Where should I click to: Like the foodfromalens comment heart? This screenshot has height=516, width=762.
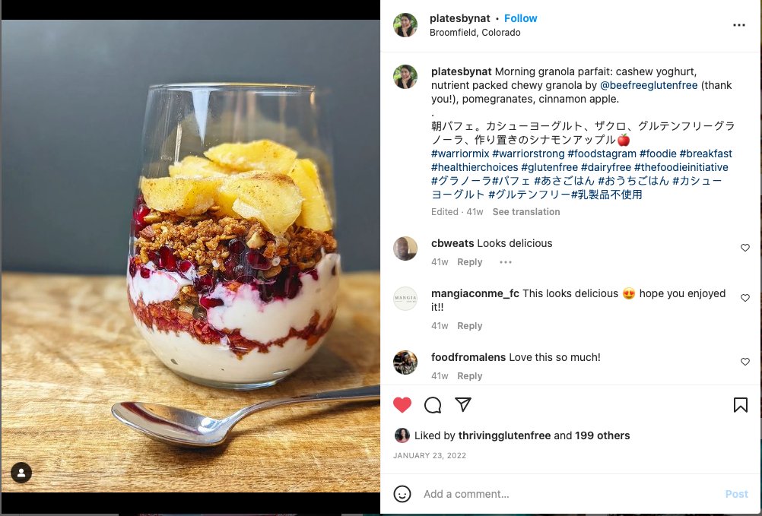point(745,362)
